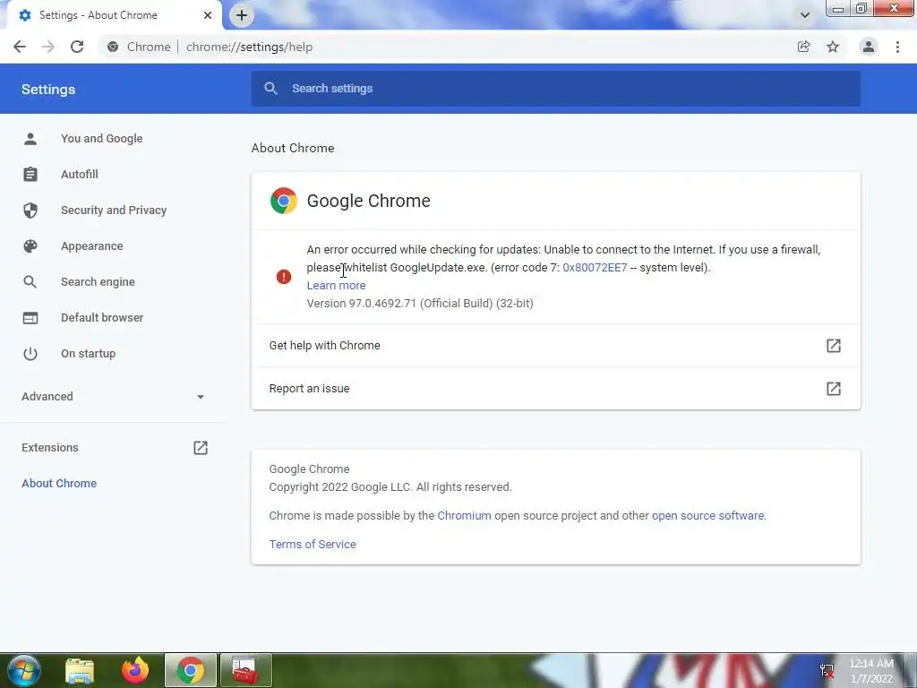Open Report an issue

(555, 389)
